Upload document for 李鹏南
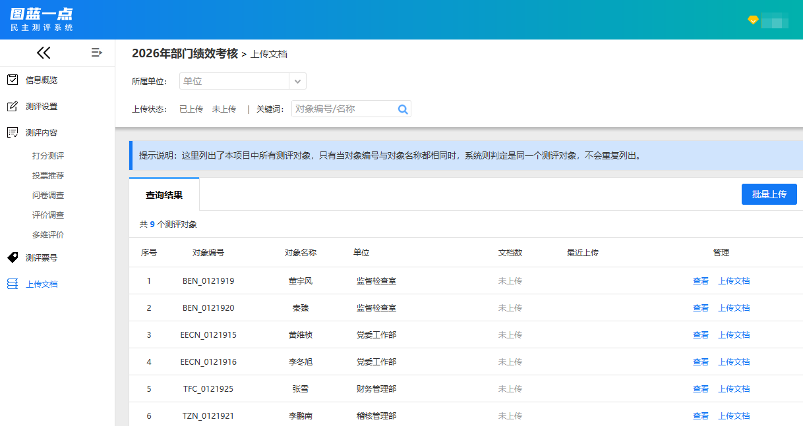803x426 pixels. (734, 416)
